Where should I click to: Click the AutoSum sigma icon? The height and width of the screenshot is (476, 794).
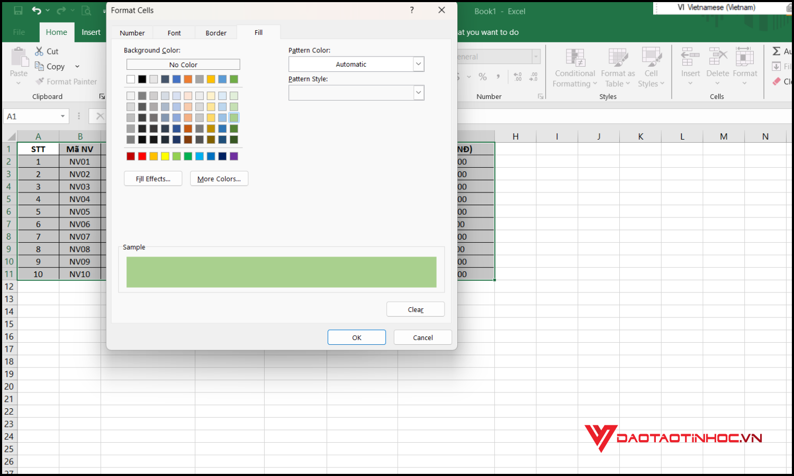coord(777,51)
